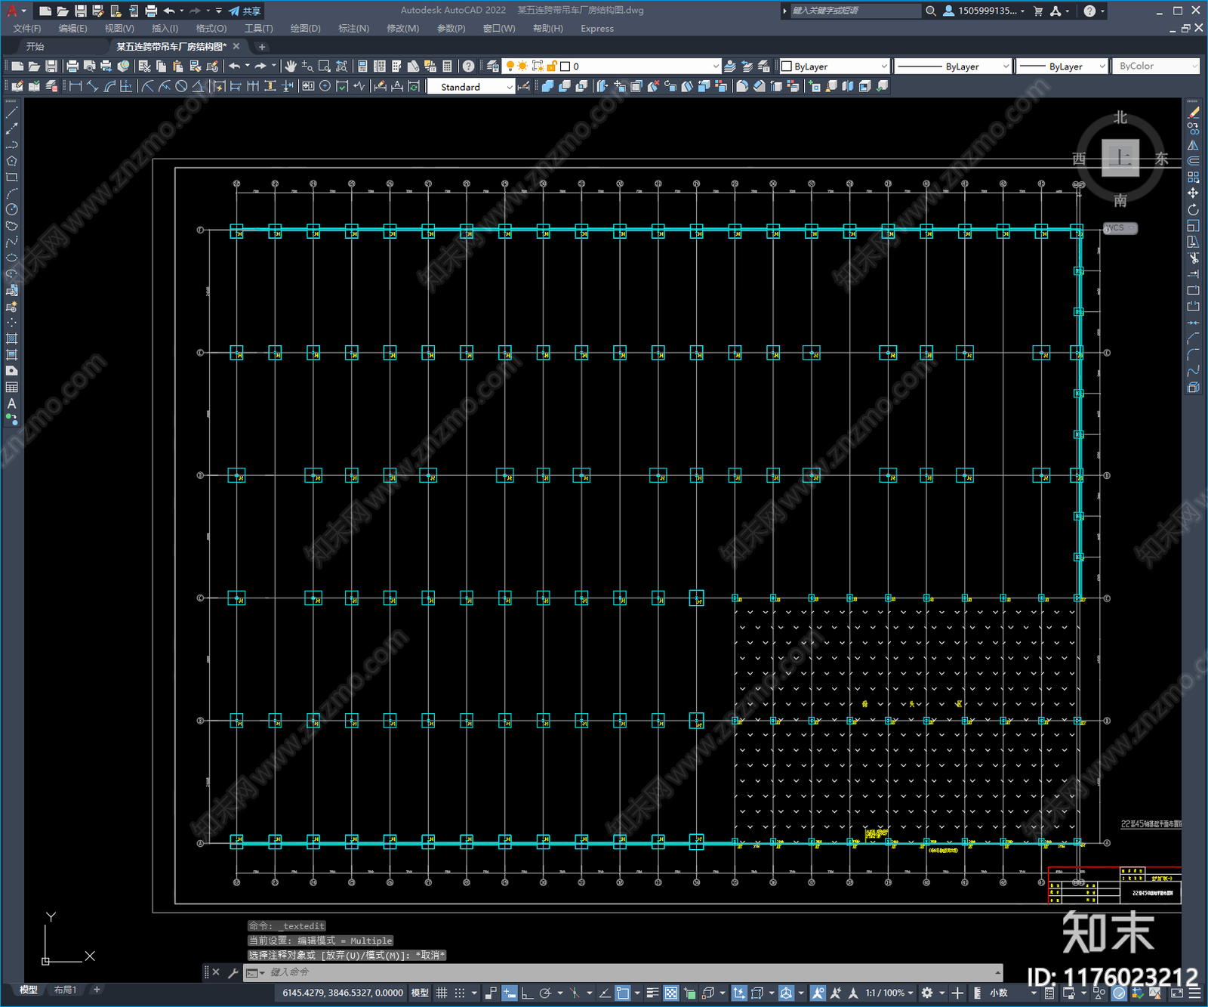Viewport: 1208px width, 1007px height.
Task: Toggle grid display in status bar
Action: (442, 993)
